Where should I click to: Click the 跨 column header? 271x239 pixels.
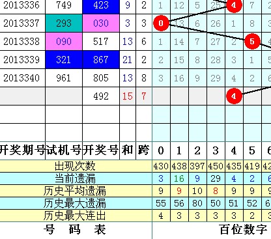(144, 150)
